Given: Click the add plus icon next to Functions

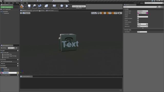Looking at the screenshot, I should [x=18, y=60].
